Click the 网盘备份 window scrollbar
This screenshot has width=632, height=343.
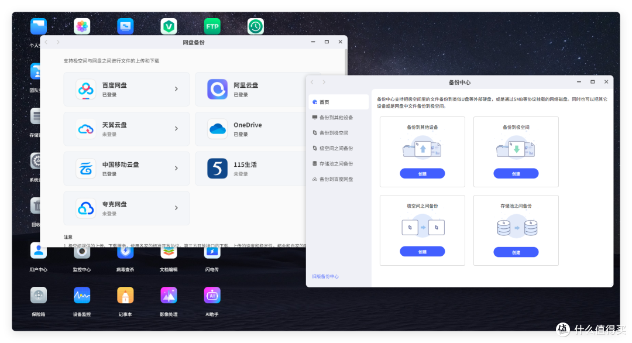click(346, 63)
